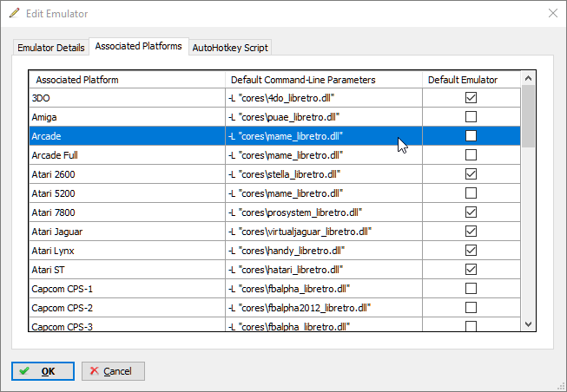The width and height of the screenshot is (567, 392).
Task: Click the Atari Jaguar platform cell
Action: coord(128,232)
